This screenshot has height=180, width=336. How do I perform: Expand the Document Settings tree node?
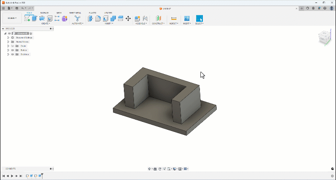tap(8, 38)
